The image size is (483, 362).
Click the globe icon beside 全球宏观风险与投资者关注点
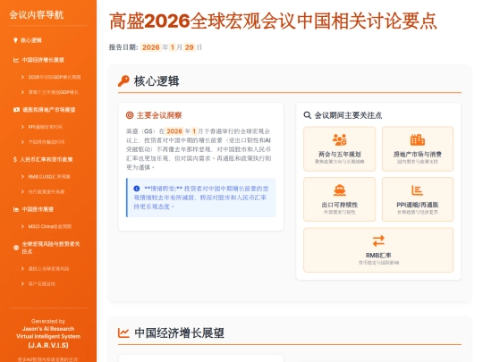click(16, 248)
